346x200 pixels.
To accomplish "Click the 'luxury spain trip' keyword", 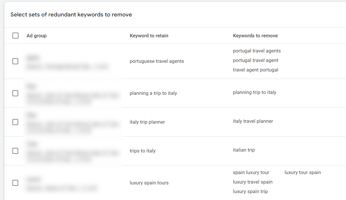I will (x=250, y=192).
